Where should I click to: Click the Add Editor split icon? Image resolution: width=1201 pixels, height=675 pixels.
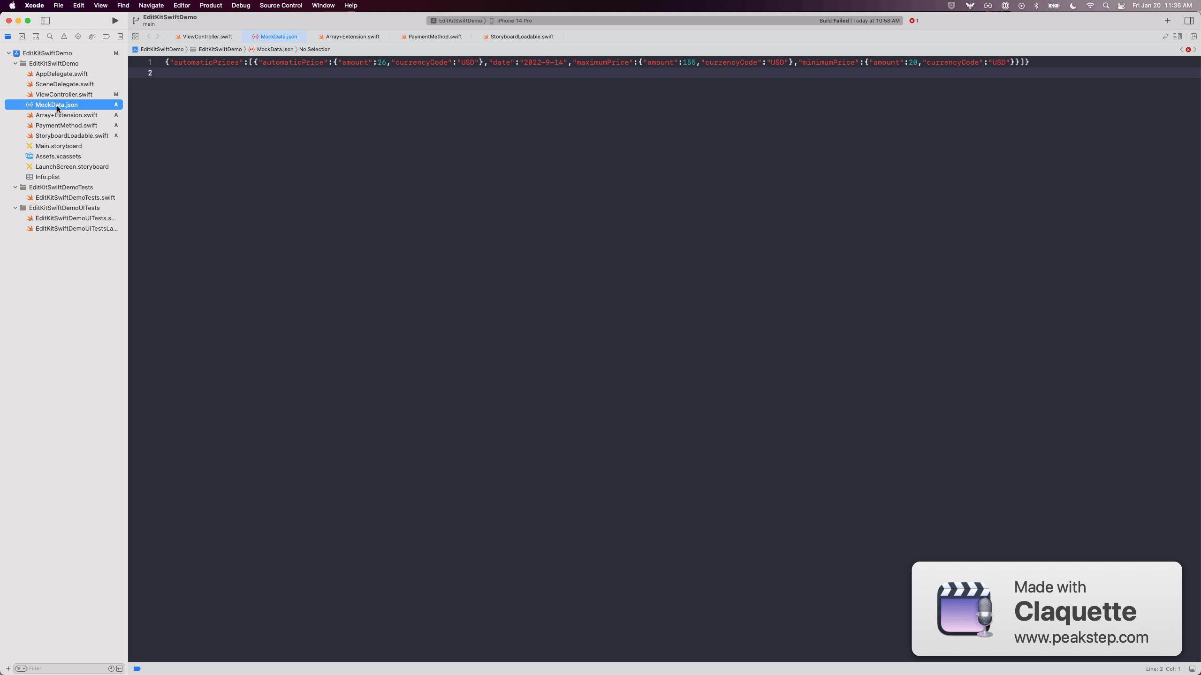pyautogui.click(x=1193, y=36)
